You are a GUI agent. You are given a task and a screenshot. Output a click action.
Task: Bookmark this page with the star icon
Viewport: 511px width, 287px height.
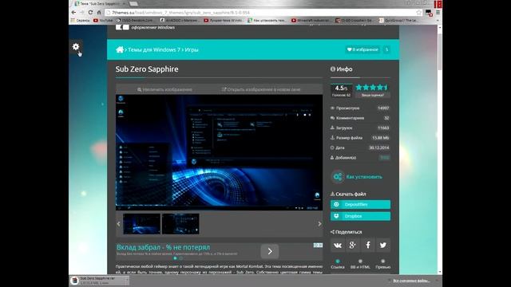pyautogui.click(x=418, y=13)
